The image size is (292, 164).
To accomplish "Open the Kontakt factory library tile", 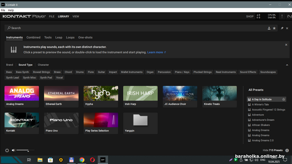I will [x=22, y=123].
